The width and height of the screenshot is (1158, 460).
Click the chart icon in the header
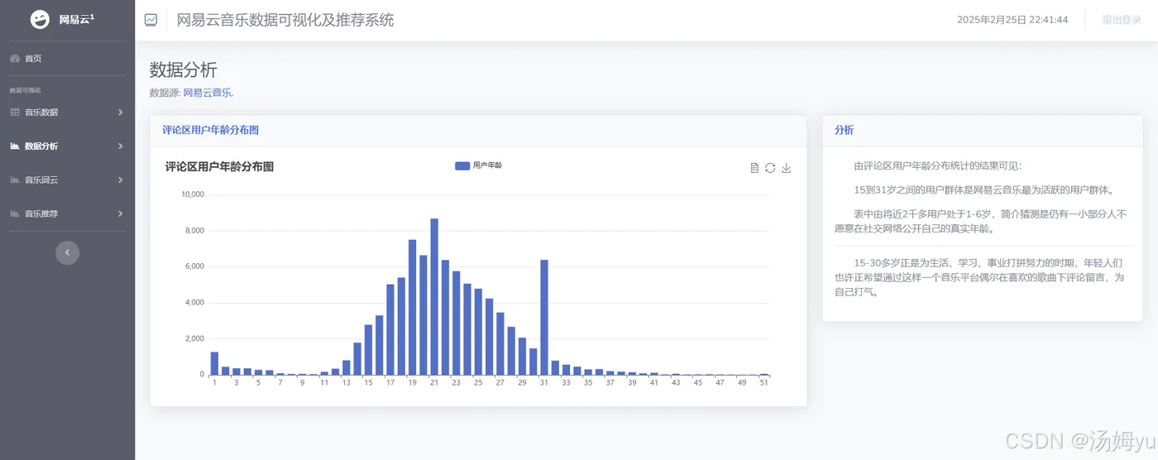tap(151, 20)
